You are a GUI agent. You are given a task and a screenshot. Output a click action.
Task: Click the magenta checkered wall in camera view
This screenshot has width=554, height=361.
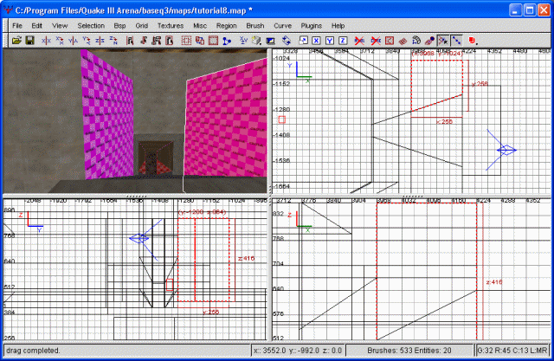coord(107,117)
